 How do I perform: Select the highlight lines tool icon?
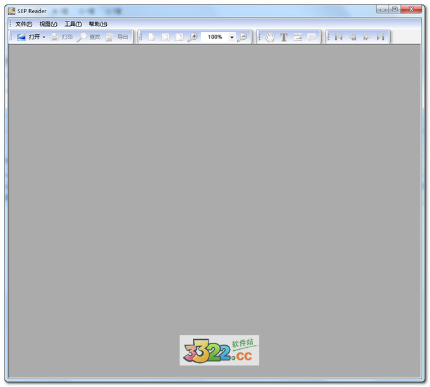298,37
